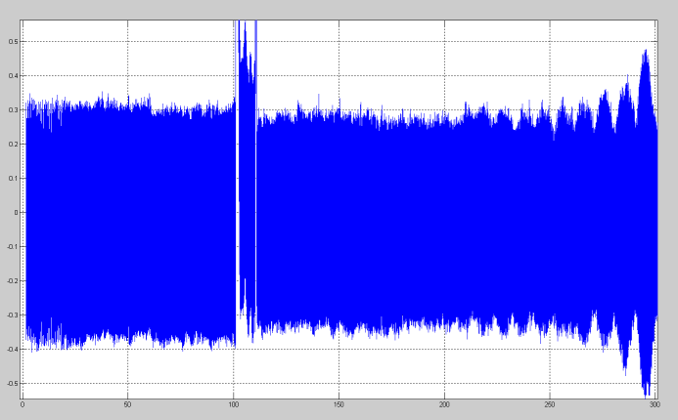The width and height of the screenshot is (678, 420).
Task: Click the y-axis tick label 0.5
Action: [x=13, y=42]
